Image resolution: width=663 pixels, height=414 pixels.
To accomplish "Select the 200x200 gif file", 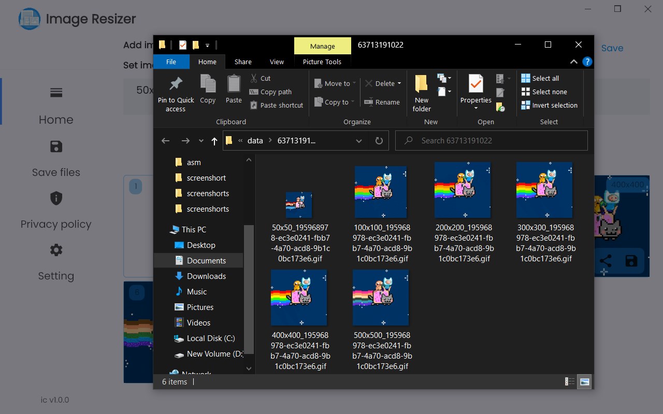I will pyautogui.click(x=462, y=212).
